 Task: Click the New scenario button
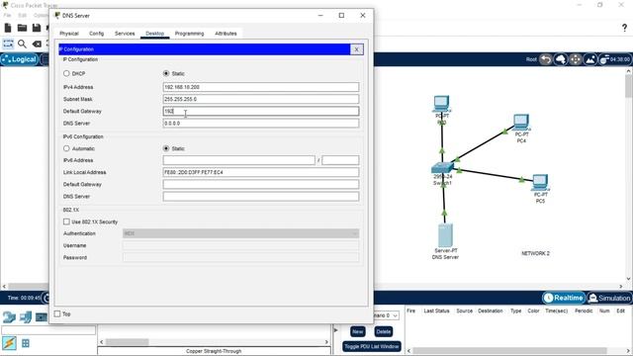click(x=358, y=332)
